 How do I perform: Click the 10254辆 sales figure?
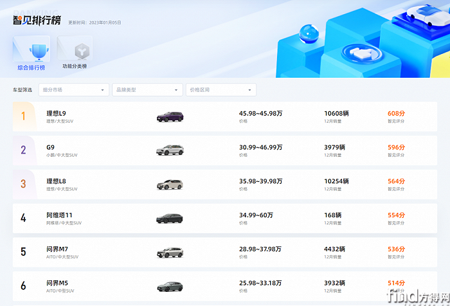click(337, 181)
